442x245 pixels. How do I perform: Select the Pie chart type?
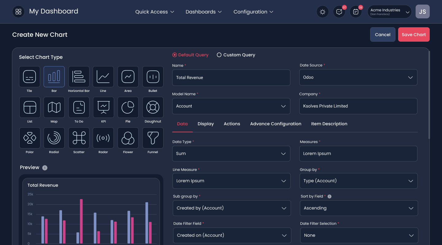[128, 107]
